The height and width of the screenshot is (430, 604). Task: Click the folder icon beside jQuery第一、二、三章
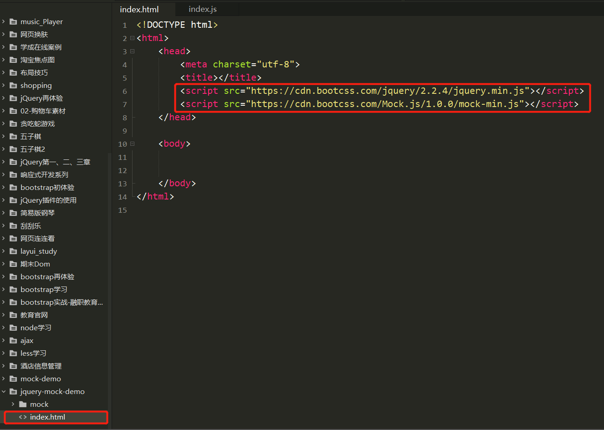13,162
